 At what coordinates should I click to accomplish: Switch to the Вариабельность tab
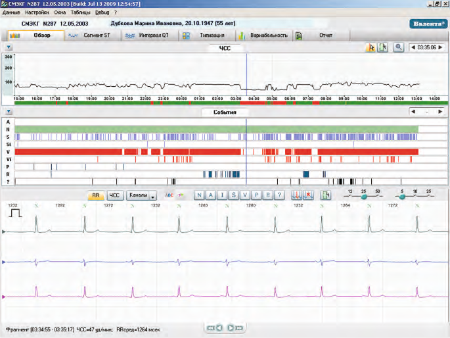(x=264, y=36)
